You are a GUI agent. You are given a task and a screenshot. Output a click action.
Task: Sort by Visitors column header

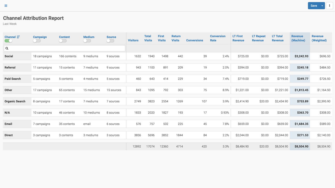[x=133, y=40]
